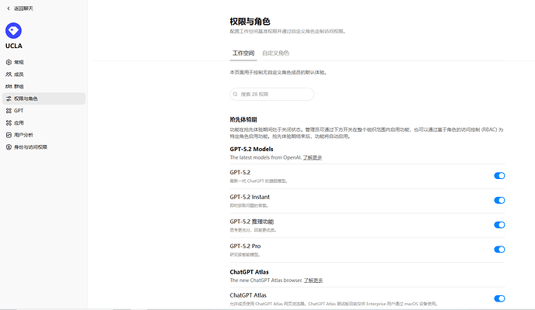Click the members icon for 成员
535x310 pixels.
coord(9,74)
